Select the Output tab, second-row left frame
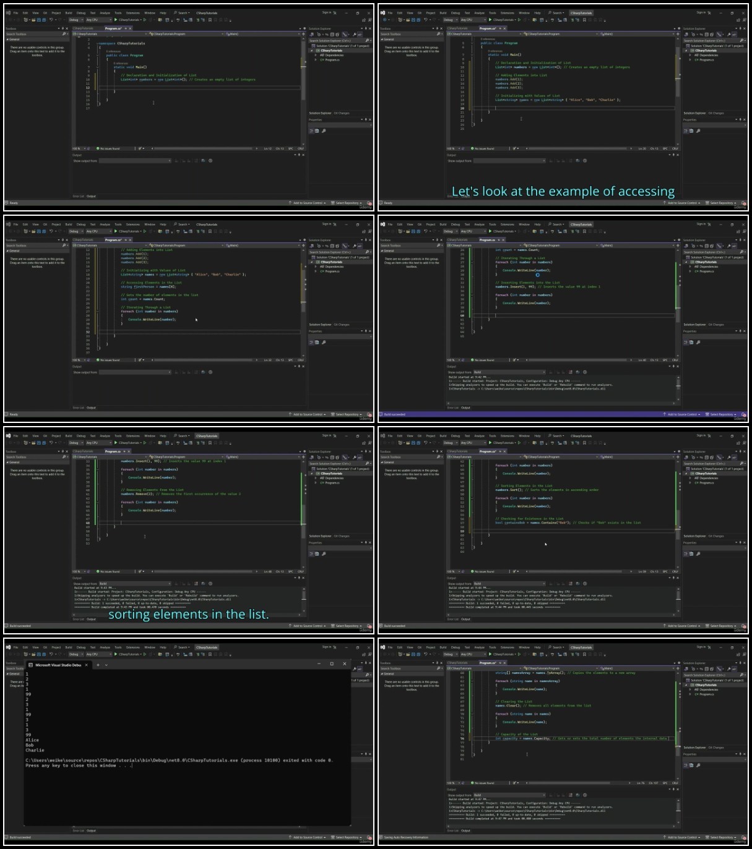This screenshot has height=849, width=752. (91, 407)
